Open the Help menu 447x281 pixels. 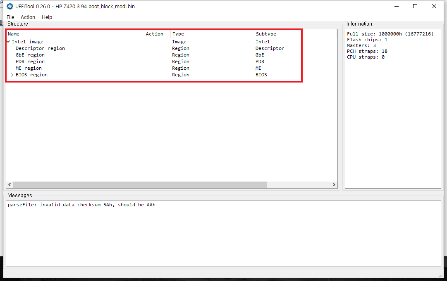click(47, 17)
